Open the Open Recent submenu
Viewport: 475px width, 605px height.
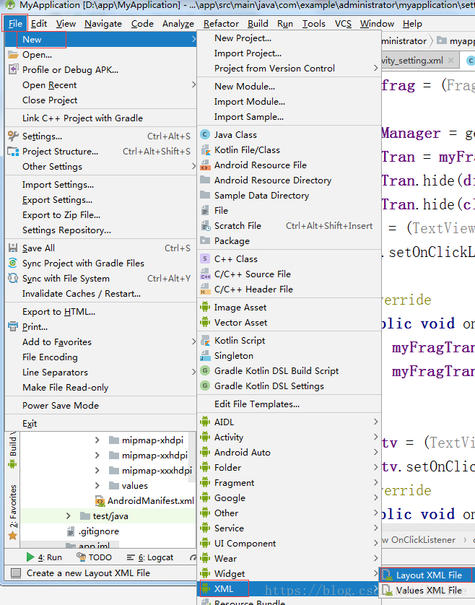tap(101, 85)
